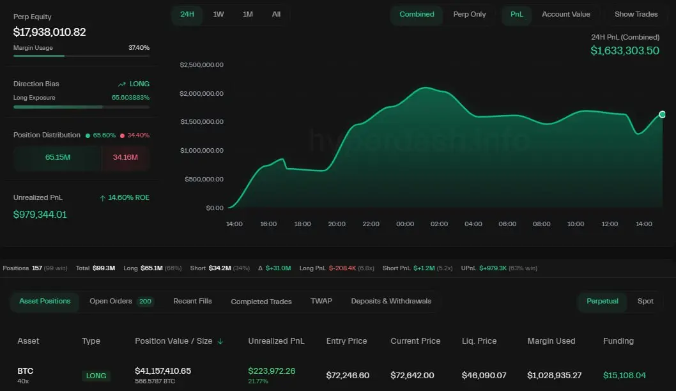Click the UPnL summary stat
676x391 pixels.
tap(499, 268)
